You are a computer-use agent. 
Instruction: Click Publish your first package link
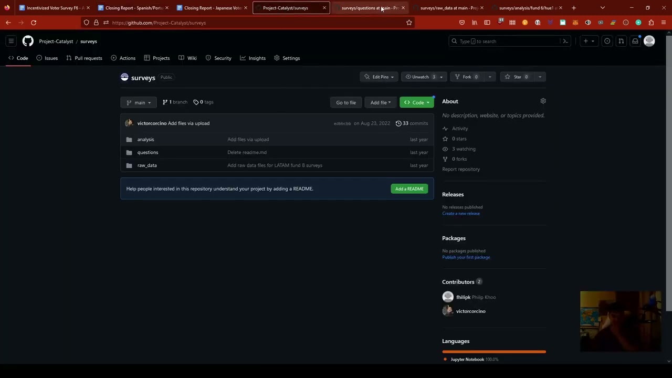[x=466, y=257]
